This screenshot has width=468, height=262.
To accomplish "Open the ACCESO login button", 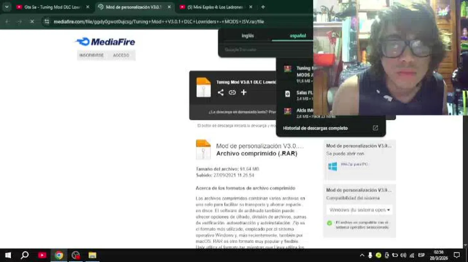I will pyautogui.click(x=121, y=55).
